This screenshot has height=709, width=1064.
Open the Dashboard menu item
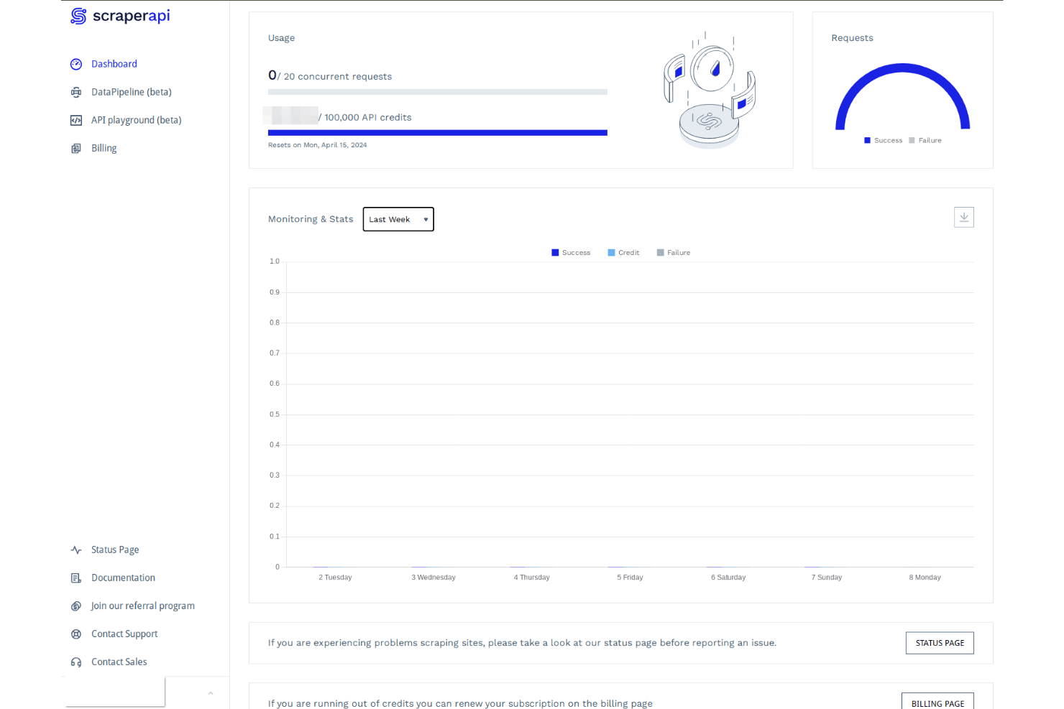coord(114,64)
